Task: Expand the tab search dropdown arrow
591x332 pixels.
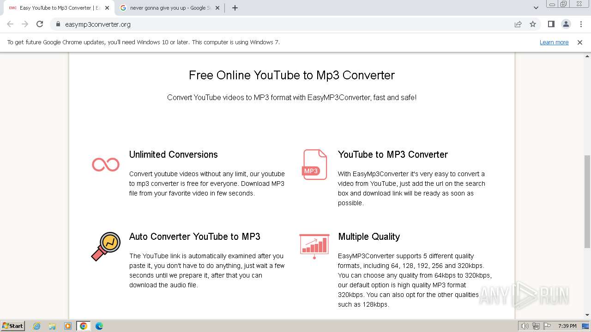Action: point(536,8)
